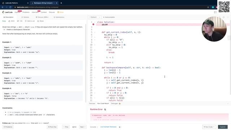Reload the page
Image resolution: width=231 pixels, height=130 pixels.
pyautogui.click(x=10, y=7)
